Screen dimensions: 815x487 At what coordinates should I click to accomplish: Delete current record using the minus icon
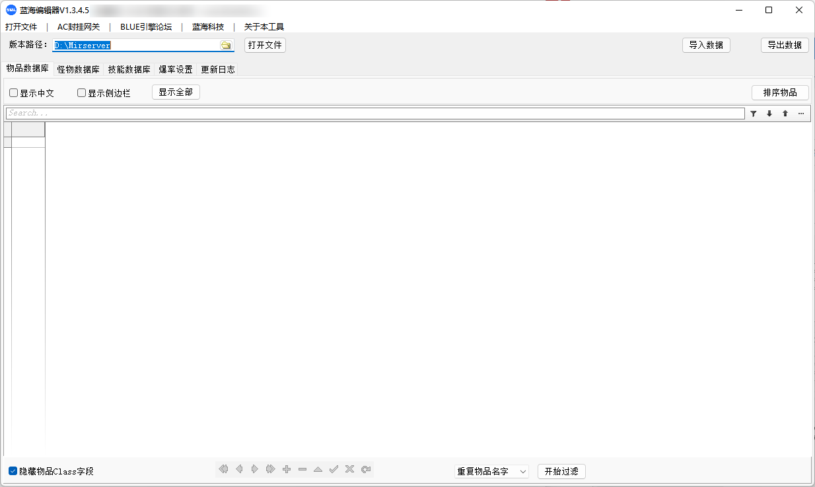(x=302, y=469)
